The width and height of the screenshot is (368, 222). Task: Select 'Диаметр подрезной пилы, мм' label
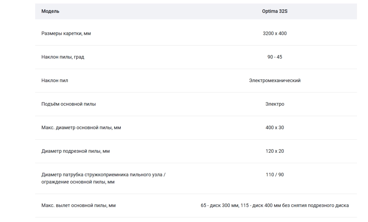pyautogui.click(x=75, y=151)
